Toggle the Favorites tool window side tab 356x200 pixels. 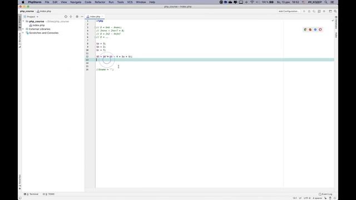point(20,182)
